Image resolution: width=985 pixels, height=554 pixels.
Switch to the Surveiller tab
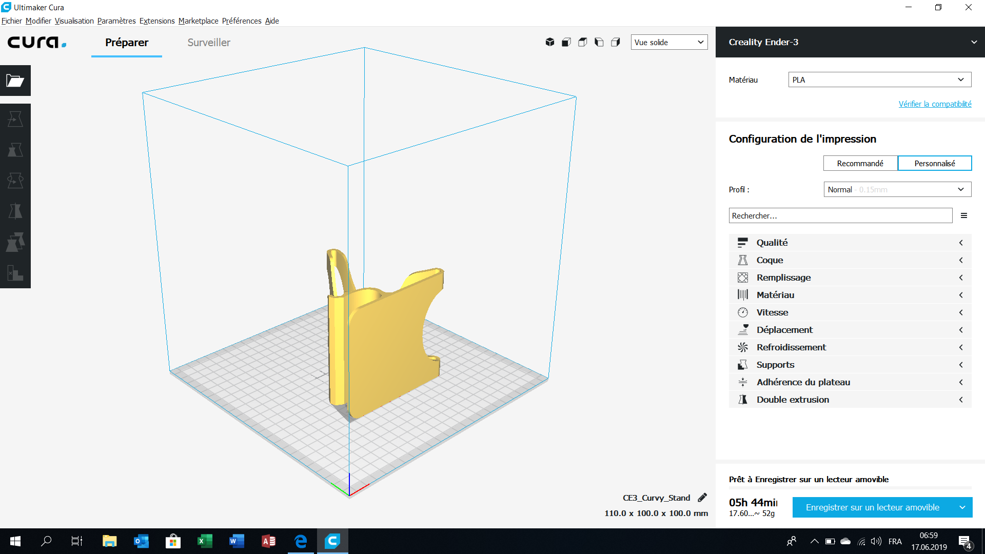pos(209,43)
